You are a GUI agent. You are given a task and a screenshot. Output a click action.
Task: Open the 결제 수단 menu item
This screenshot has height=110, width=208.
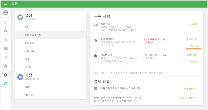click(51, 43)
